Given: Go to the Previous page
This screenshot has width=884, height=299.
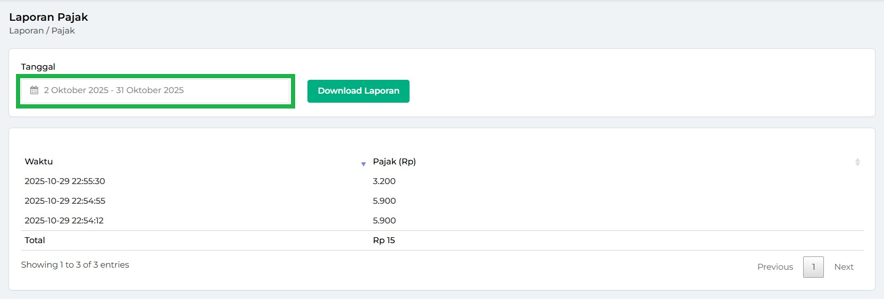Looking at the screenshot, I should (774, 267).
